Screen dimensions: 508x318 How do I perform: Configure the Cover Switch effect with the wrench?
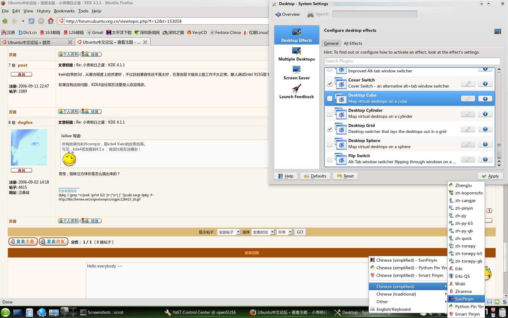[468, 84]
